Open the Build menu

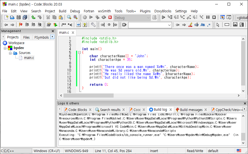coord(62,11)
